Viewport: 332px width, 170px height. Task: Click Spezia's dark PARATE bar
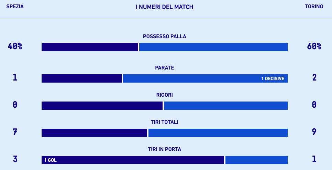[x=81, y=78]
